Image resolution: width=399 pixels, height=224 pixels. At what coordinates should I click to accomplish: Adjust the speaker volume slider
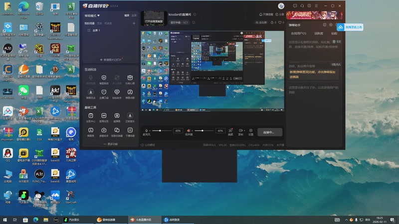click(x=204, y=131)
